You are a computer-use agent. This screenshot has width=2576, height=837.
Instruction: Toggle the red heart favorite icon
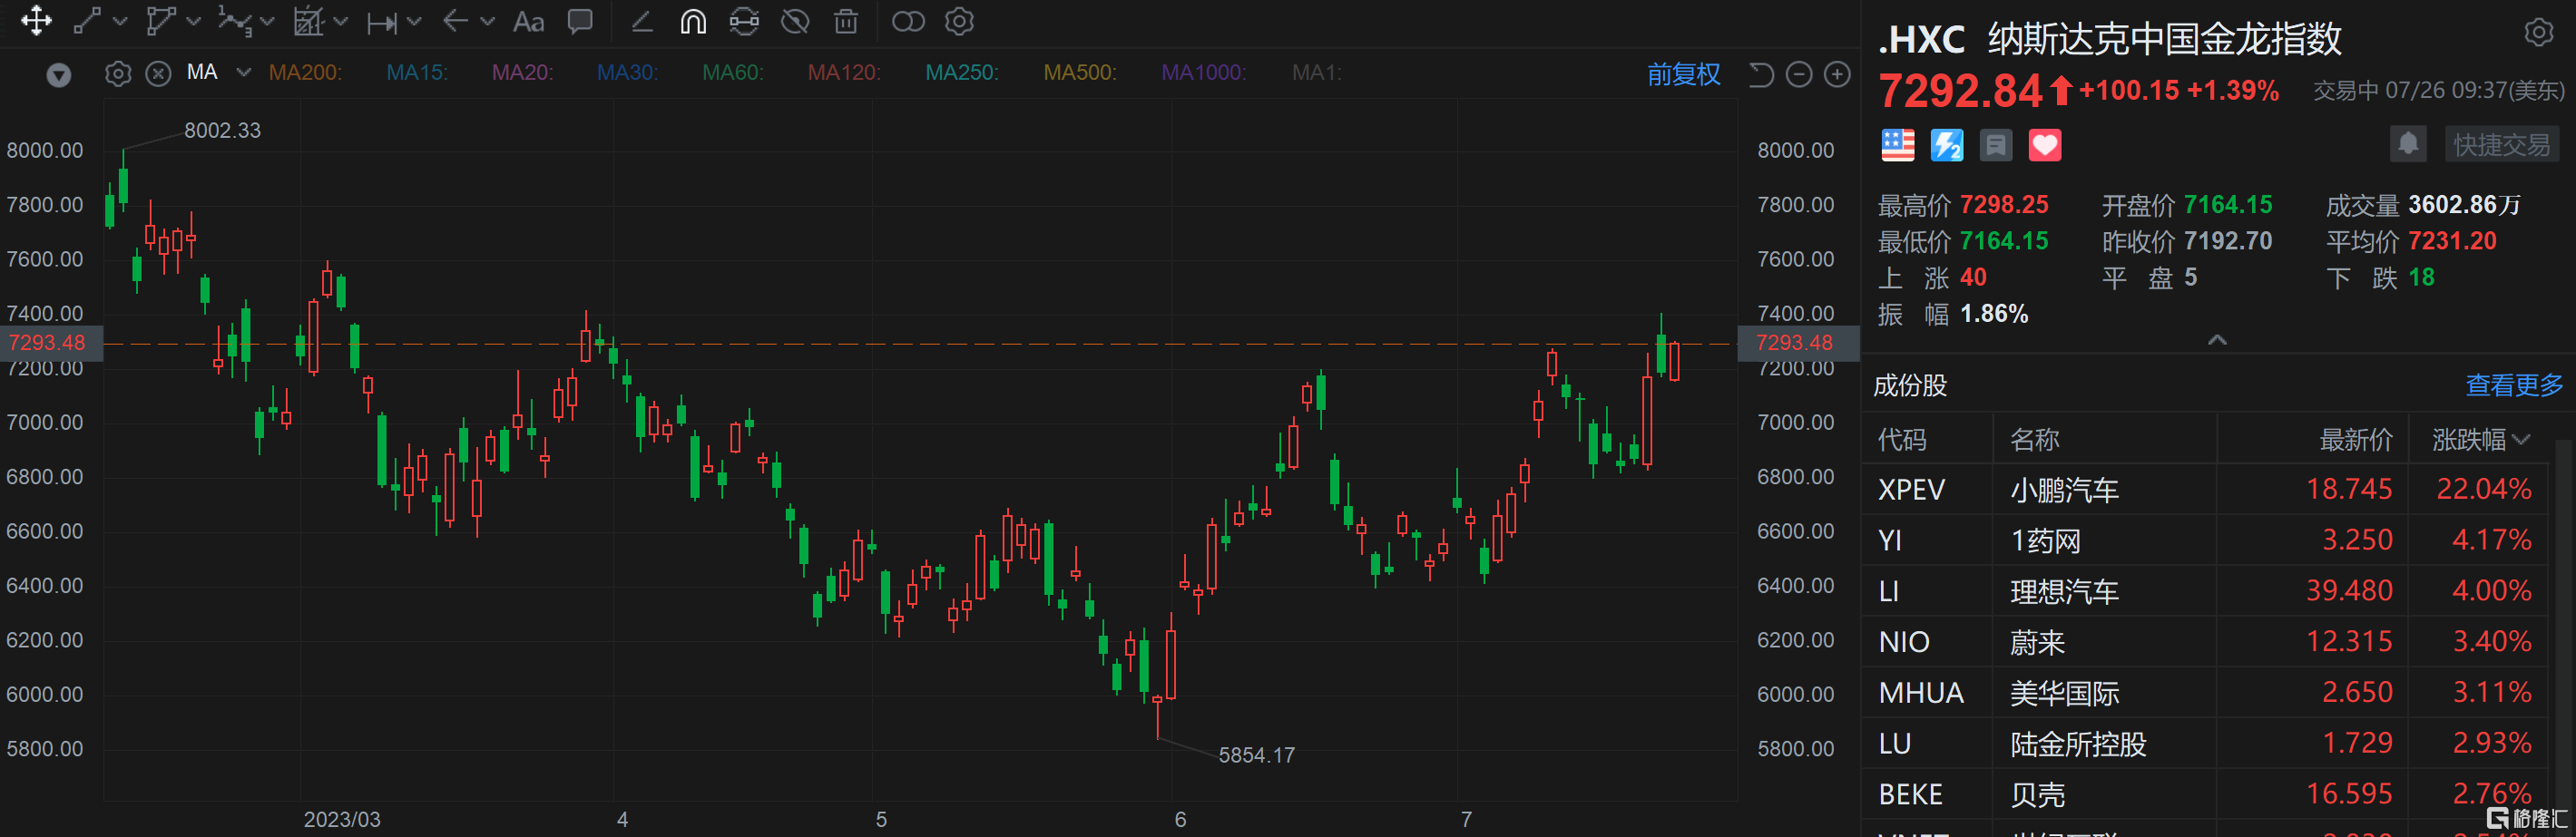[2044, 145]
